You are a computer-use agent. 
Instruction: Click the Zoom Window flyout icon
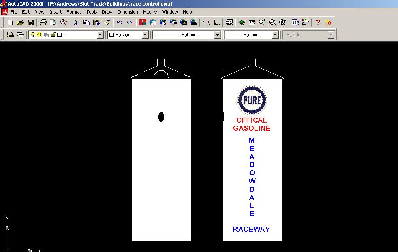click(x=272, y=22)
